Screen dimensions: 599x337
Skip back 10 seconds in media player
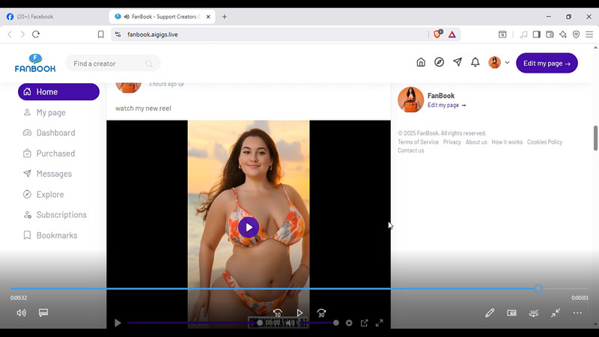[277, 313]
